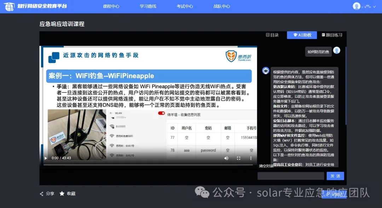Click the 知行网络安全教育平台 site title
This screenshot has height=208, width=382.
42,6
